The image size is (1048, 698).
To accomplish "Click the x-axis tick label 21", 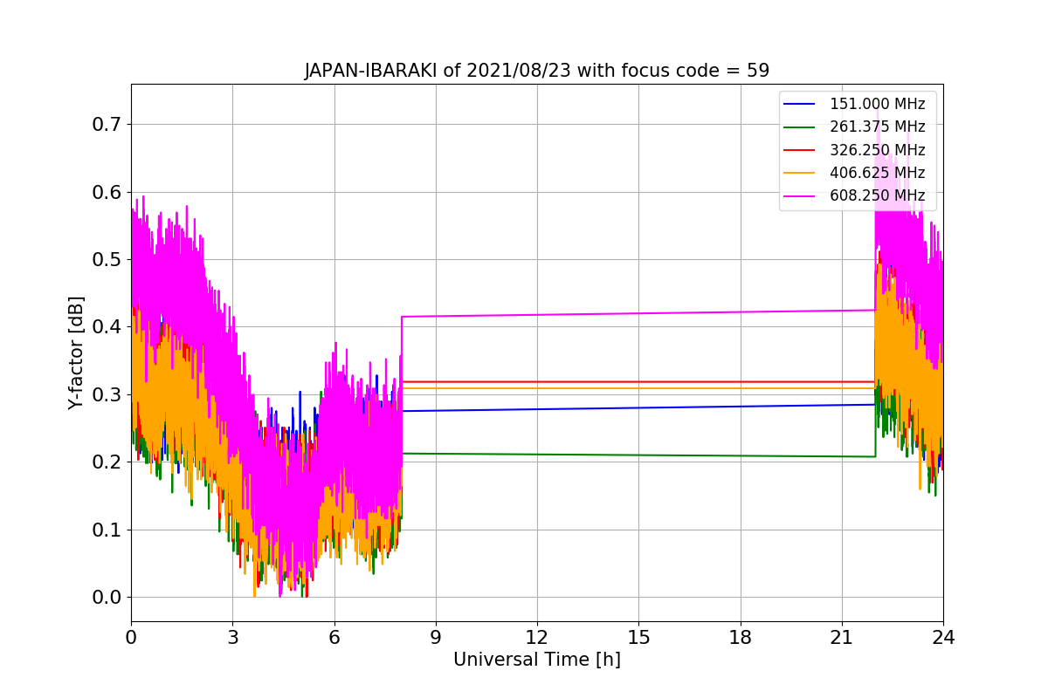I will pyautogui.click(x=842, y=638).
